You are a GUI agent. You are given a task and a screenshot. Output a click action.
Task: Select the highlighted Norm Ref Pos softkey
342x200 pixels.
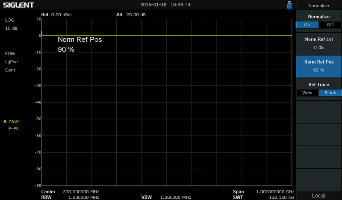[318, 66]
